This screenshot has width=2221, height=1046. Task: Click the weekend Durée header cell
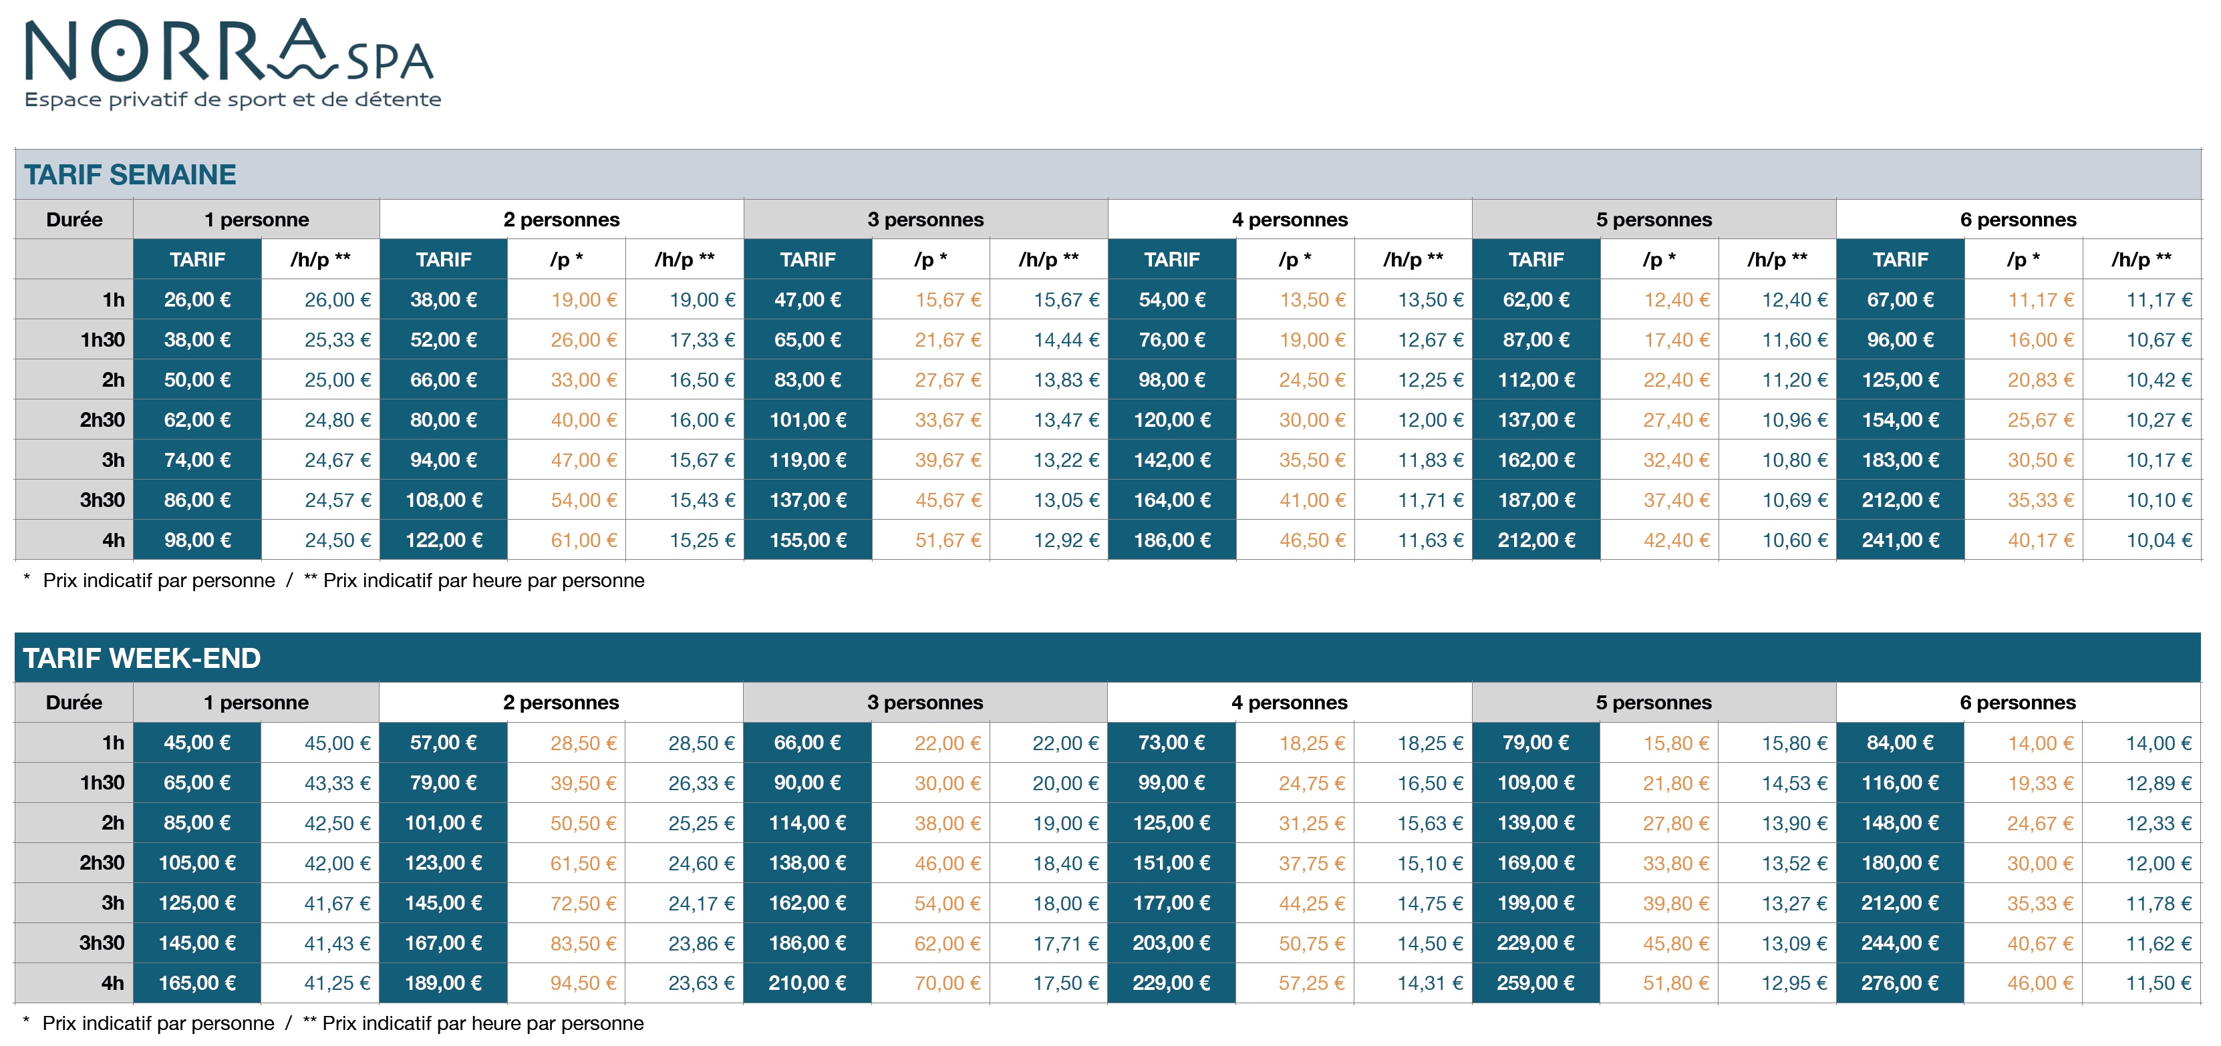pos(74,702)
